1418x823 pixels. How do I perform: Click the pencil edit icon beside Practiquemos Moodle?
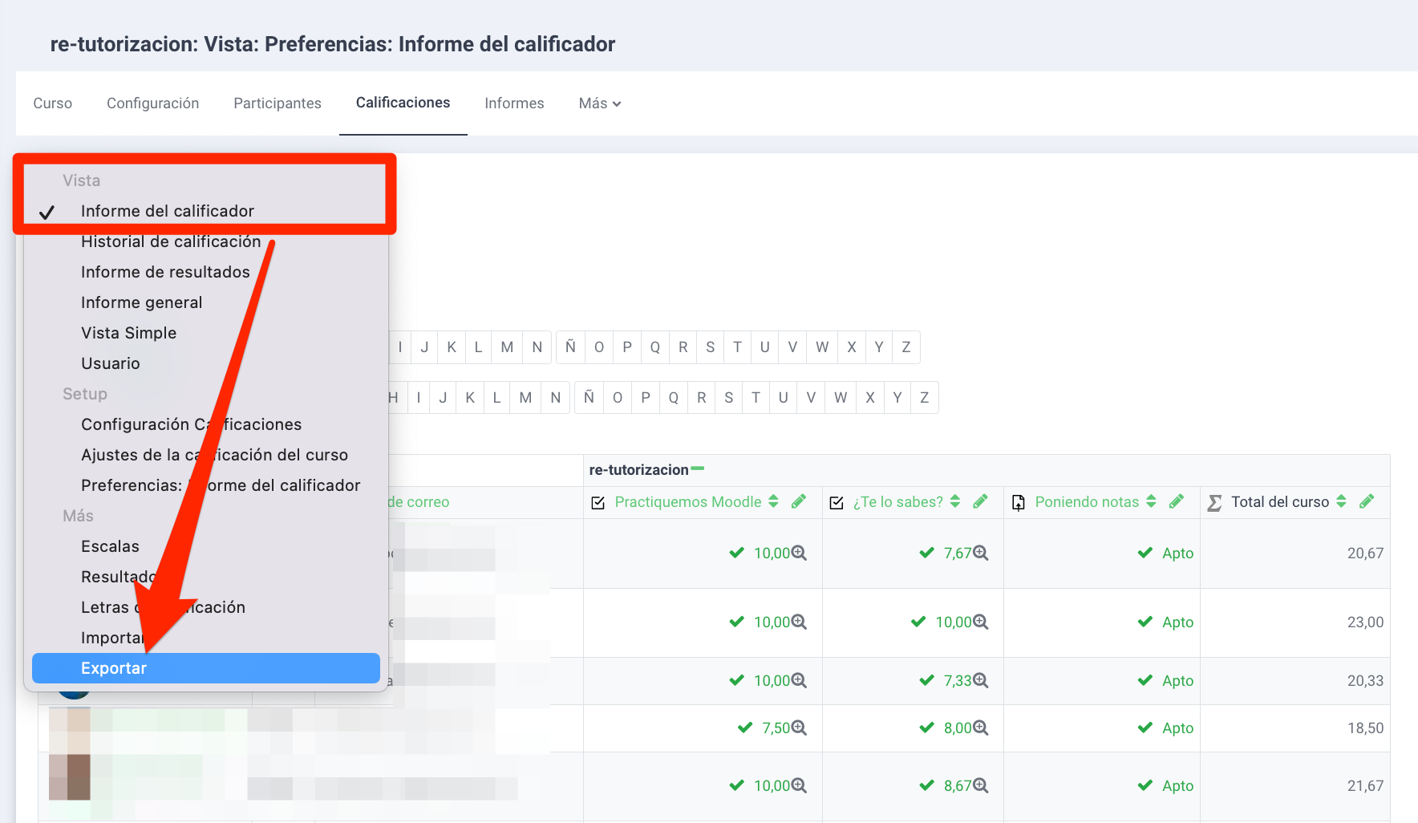[x=798, y=501]
